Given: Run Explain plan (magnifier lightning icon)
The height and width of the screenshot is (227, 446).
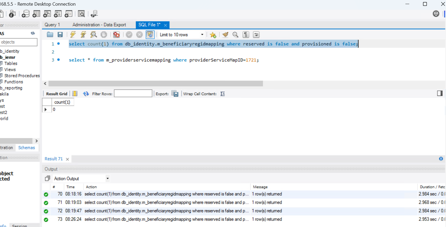Looking at the screenshot, I should [x=94, y=35].
